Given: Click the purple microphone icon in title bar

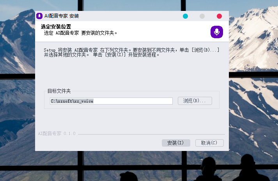Looking at the screenshot, I should click(x=39, y=16).
